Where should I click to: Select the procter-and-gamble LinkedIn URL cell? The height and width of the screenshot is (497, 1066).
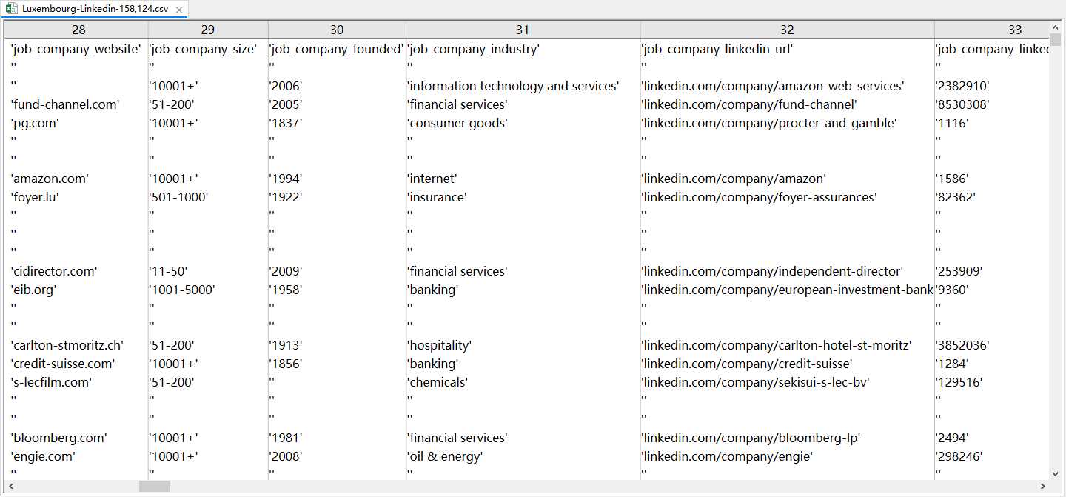tap(787, 123)
